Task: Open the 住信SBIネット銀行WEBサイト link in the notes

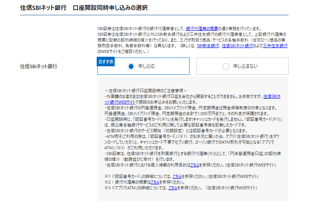Action: [x=120, y=102]
